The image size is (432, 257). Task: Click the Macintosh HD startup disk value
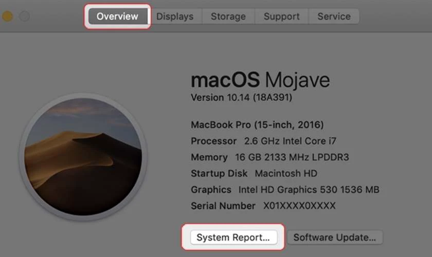coord(286,174)
